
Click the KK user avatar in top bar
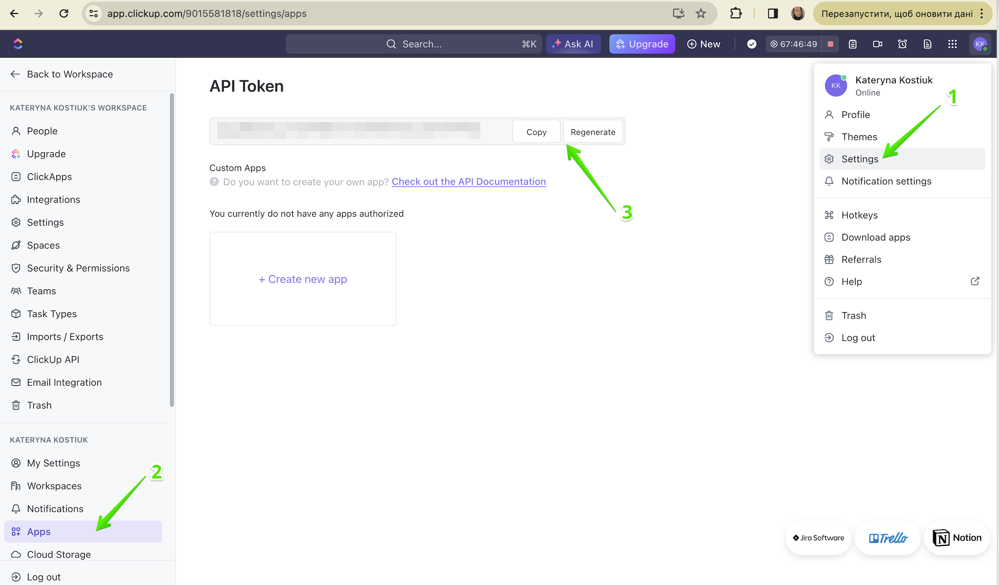point(979,44)
